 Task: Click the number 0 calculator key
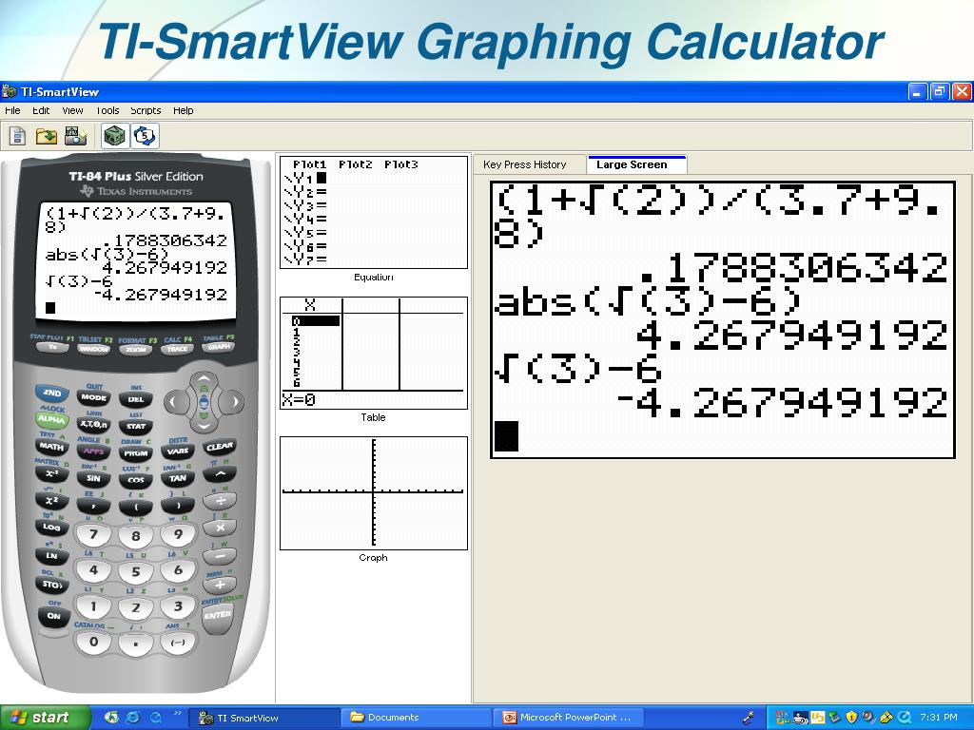click(x=94, y=642)
